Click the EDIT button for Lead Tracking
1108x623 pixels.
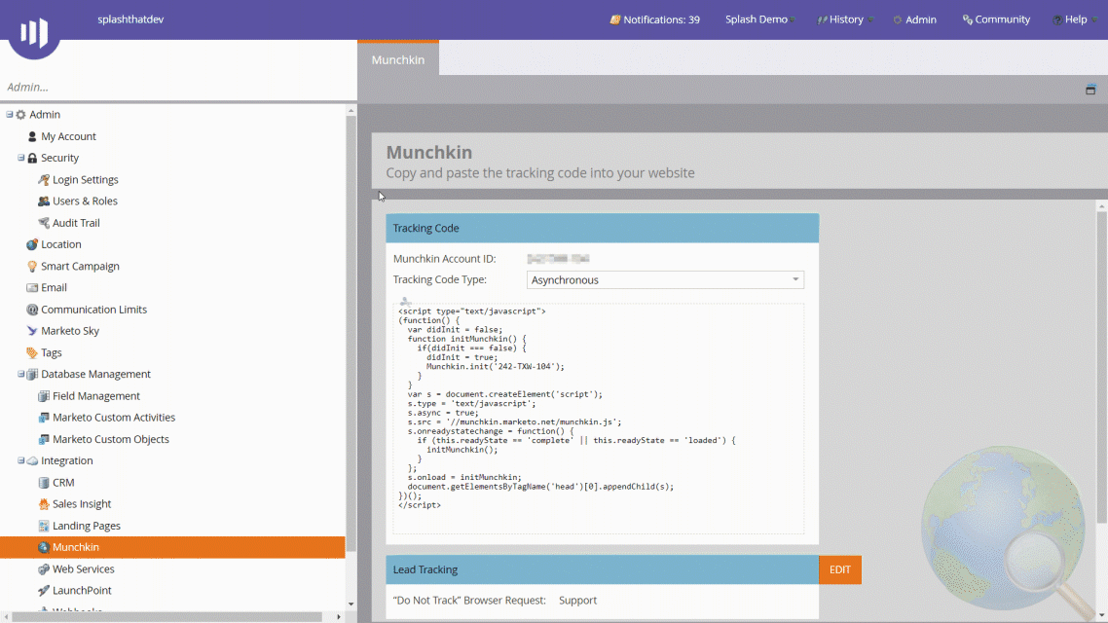839,569
